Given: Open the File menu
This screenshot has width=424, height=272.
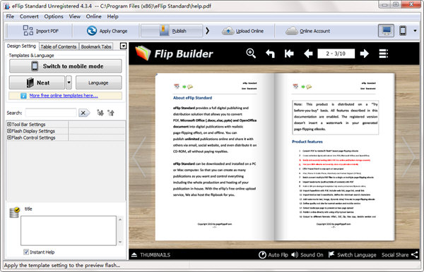Looking at the screenshot, I should [10, 16].
